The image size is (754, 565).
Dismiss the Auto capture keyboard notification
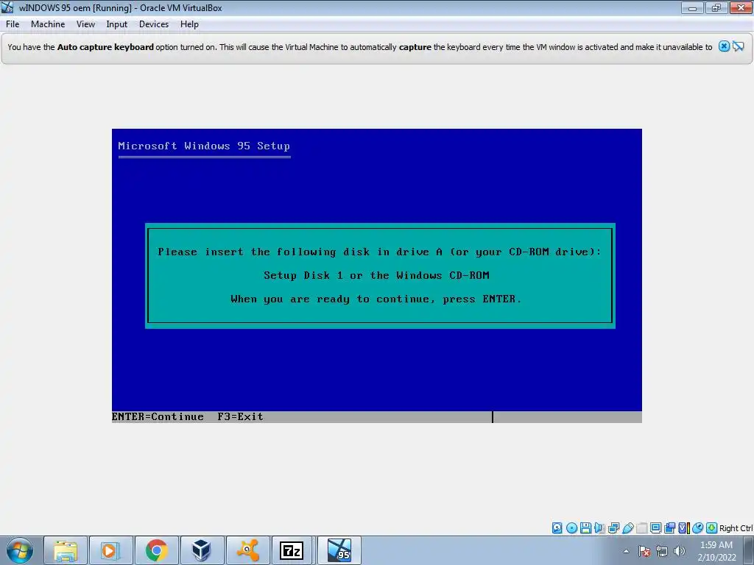pyautogui.click(x=724, y=46)
